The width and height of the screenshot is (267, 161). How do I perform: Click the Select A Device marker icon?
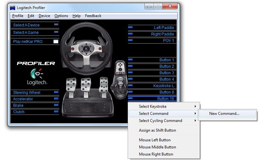[x=56, y=25]
